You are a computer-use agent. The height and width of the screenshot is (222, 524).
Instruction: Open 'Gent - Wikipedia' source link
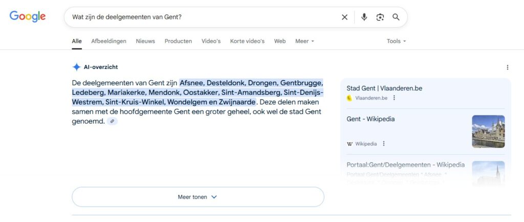[370, 119]
